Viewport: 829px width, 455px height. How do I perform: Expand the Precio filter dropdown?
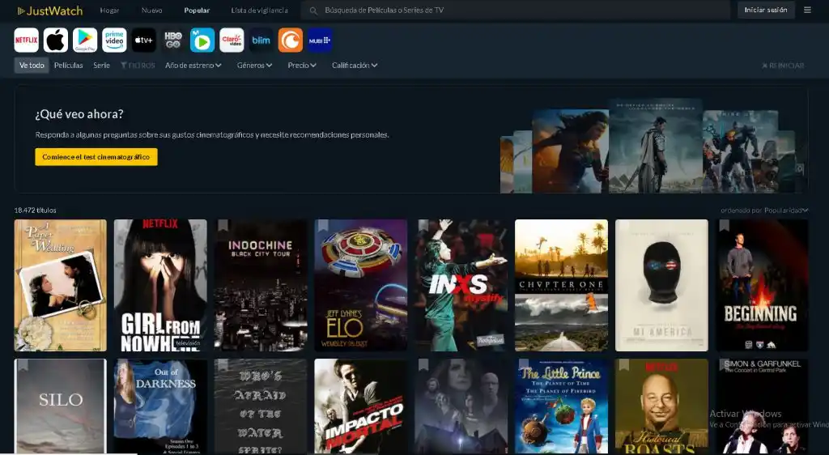[x=302, y=66]
